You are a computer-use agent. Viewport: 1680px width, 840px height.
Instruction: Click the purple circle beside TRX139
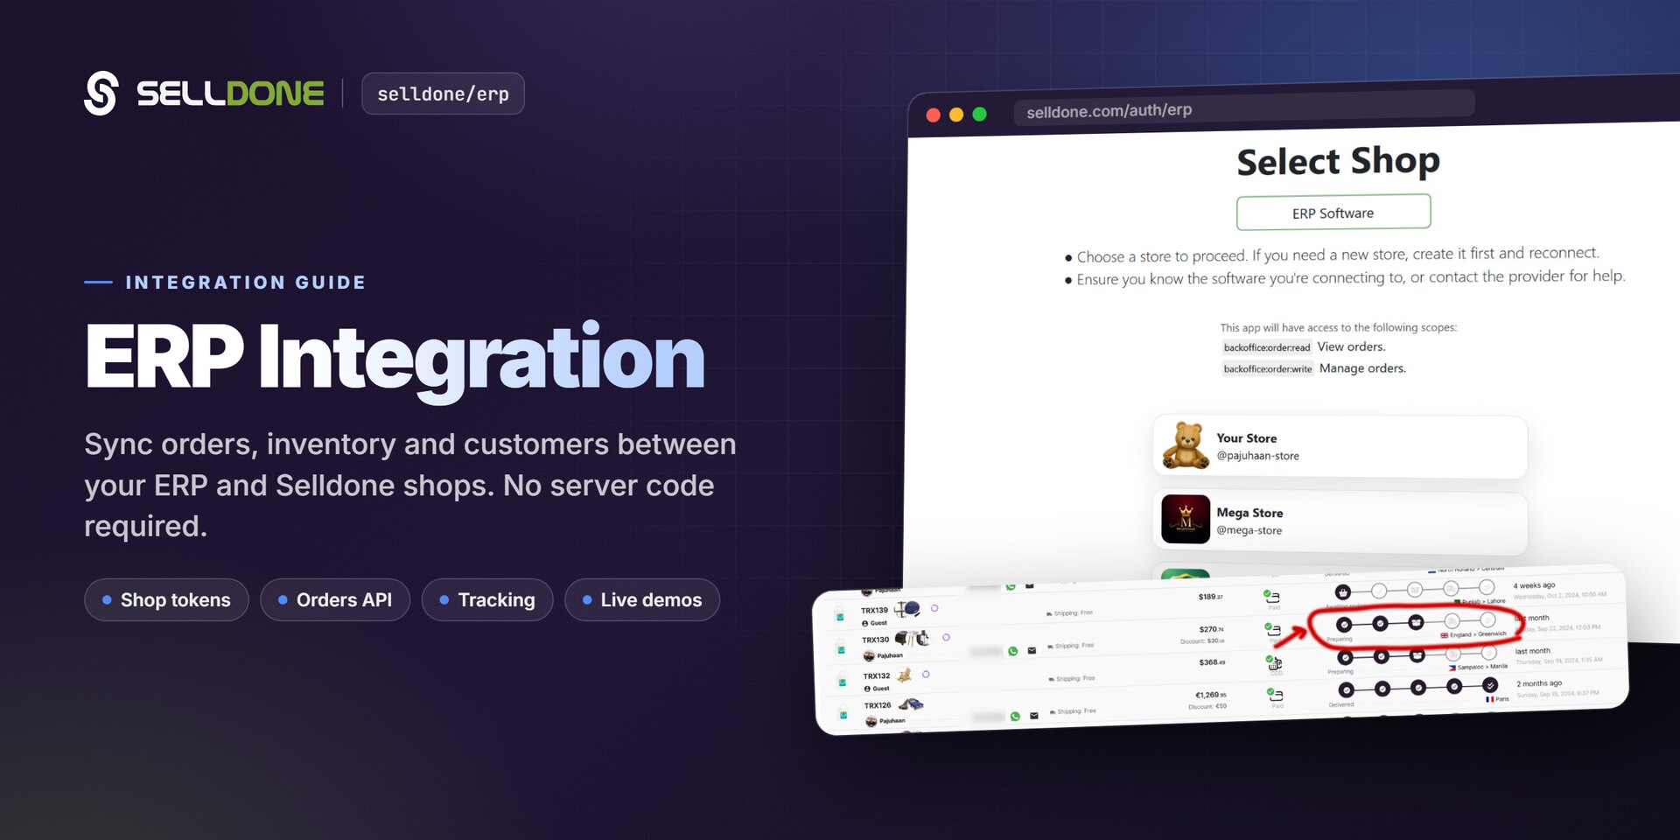[934, 608]
